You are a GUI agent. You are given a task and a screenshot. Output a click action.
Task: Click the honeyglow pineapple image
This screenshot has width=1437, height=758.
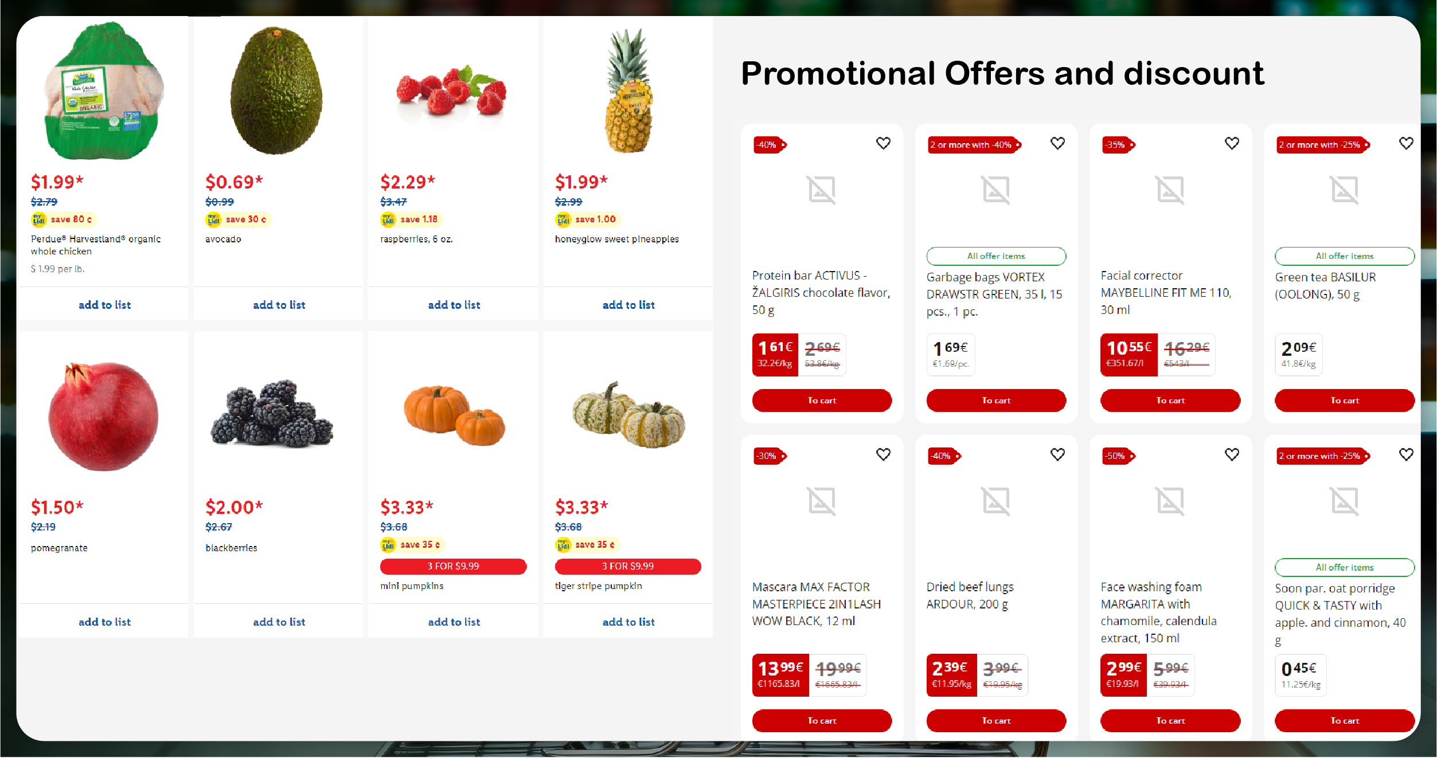(x=628, y=92)
